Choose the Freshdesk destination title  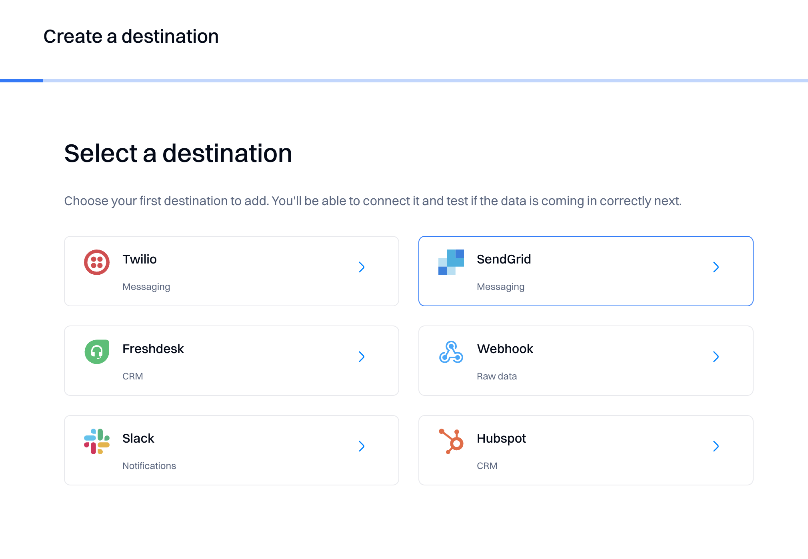pos(153,349)
